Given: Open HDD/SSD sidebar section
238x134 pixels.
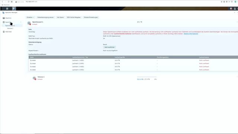Looking at the screenshot, I should coord(8,32).
